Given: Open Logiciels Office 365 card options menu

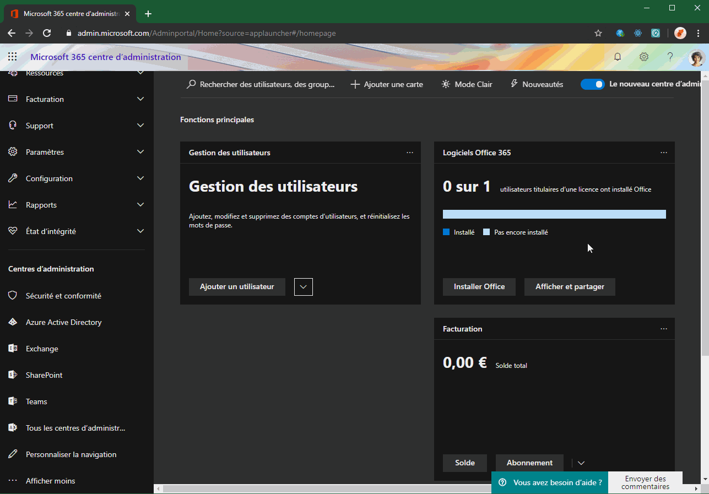Looking at the screenshot, I should [x=664, y=153].
